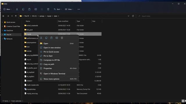
Task: Click the Delete trash icon in the top toolbar
Action: click(48, 9)
